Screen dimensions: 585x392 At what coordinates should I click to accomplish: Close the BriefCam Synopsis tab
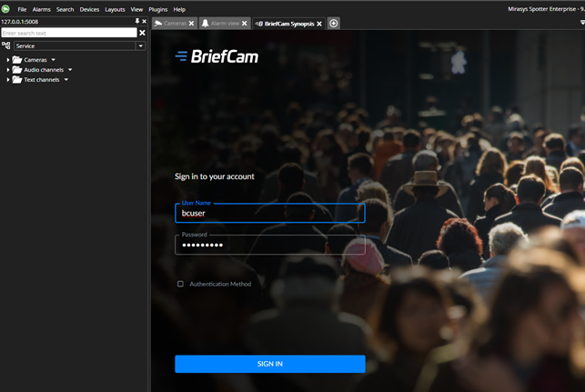[319, 24]
